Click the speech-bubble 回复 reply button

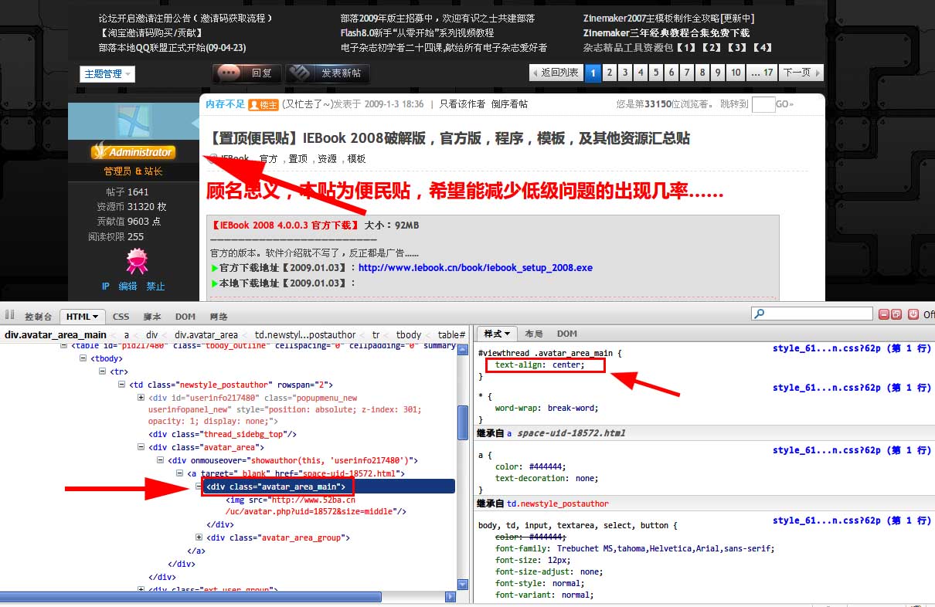tap(246, 73)
